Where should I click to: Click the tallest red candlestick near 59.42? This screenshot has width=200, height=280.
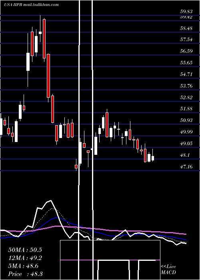point(44,39)
